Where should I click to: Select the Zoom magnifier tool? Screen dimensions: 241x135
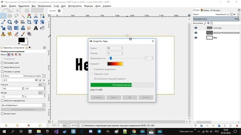click(10, 22)
